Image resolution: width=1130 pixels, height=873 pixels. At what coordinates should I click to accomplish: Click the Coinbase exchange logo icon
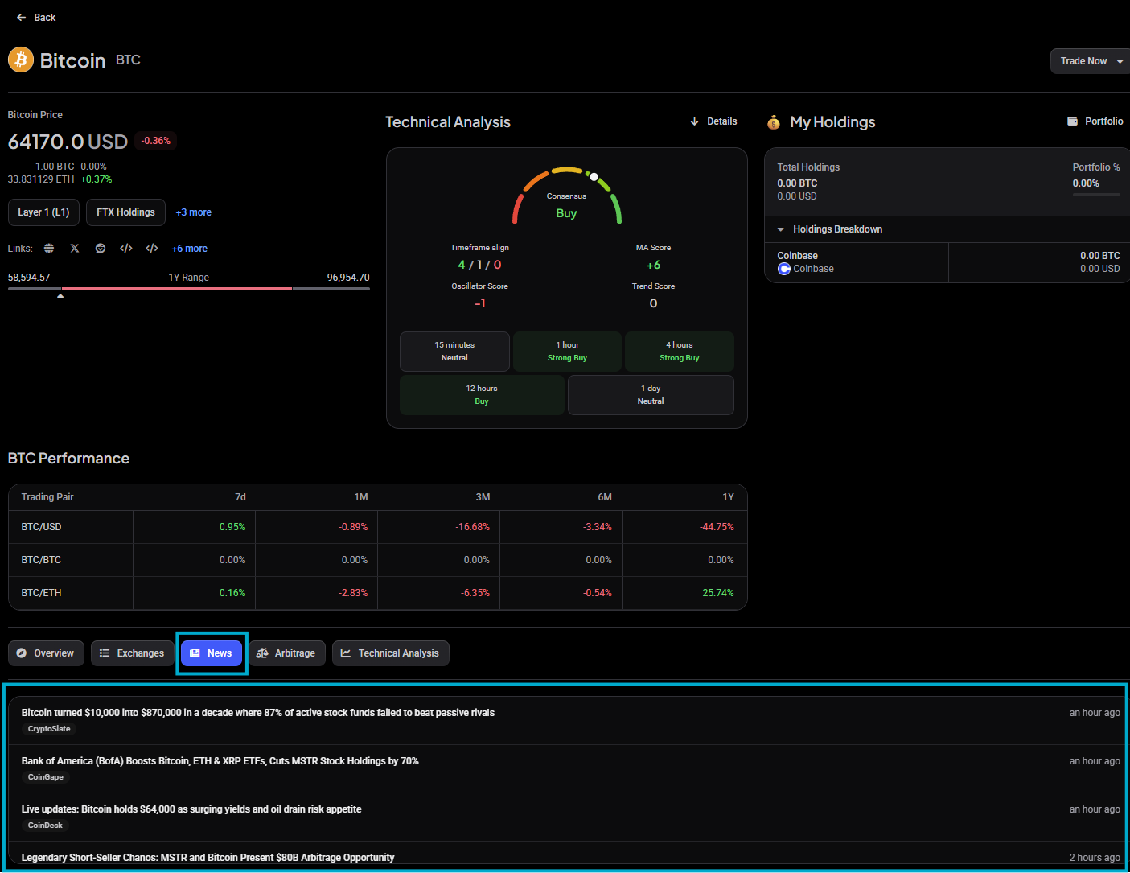click(784, 269)
